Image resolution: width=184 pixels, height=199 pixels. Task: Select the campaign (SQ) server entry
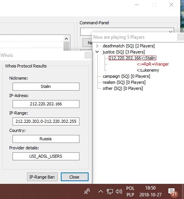coord(126,76)
